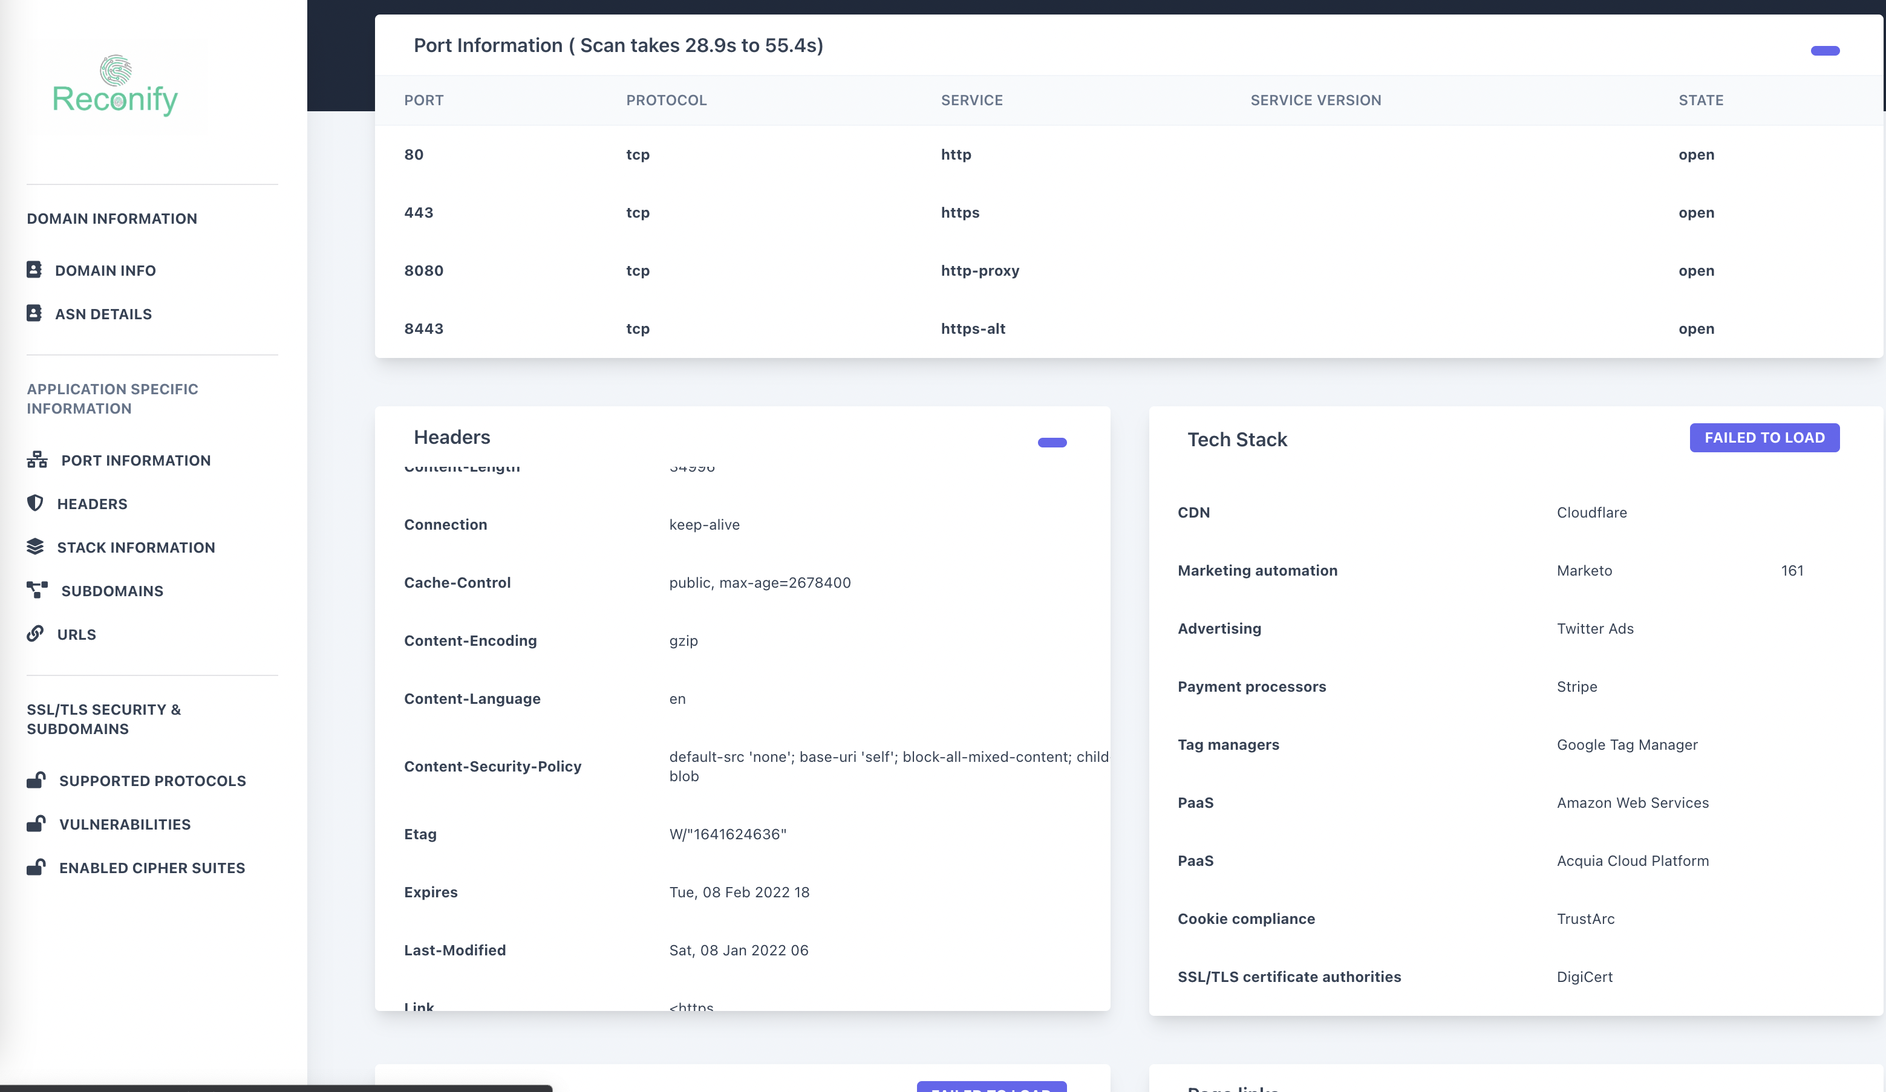This screenshot has height=1092, width=1886.
Task: Click DigiCert certificate authority entry
Action: (x=1585, y=977)
